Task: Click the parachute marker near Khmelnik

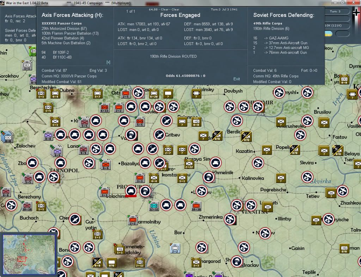Action: (209, 177)
